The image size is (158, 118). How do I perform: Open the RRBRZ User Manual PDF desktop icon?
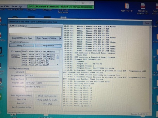(x=143, y=9)
